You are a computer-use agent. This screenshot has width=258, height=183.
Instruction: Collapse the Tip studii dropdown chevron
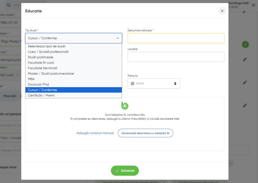[x=117, y=38]
